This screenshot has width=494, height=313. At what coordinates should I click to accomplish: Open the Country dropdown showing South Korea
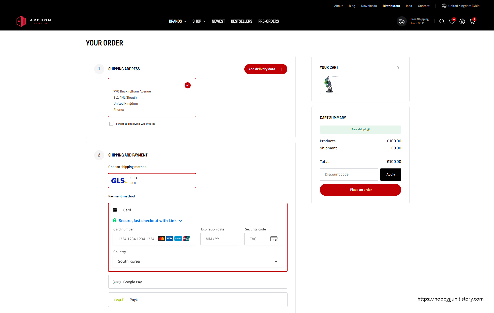(x=198, y=261)
